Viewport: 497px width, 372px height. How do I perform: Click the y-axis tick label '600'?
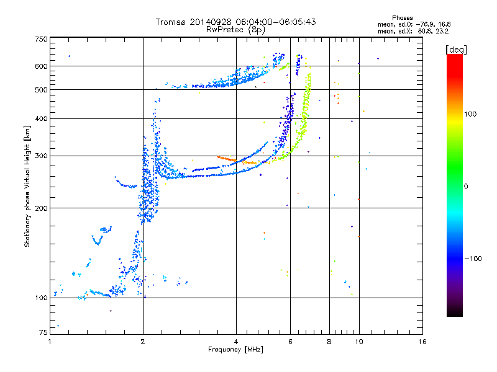tap(41, 66)
